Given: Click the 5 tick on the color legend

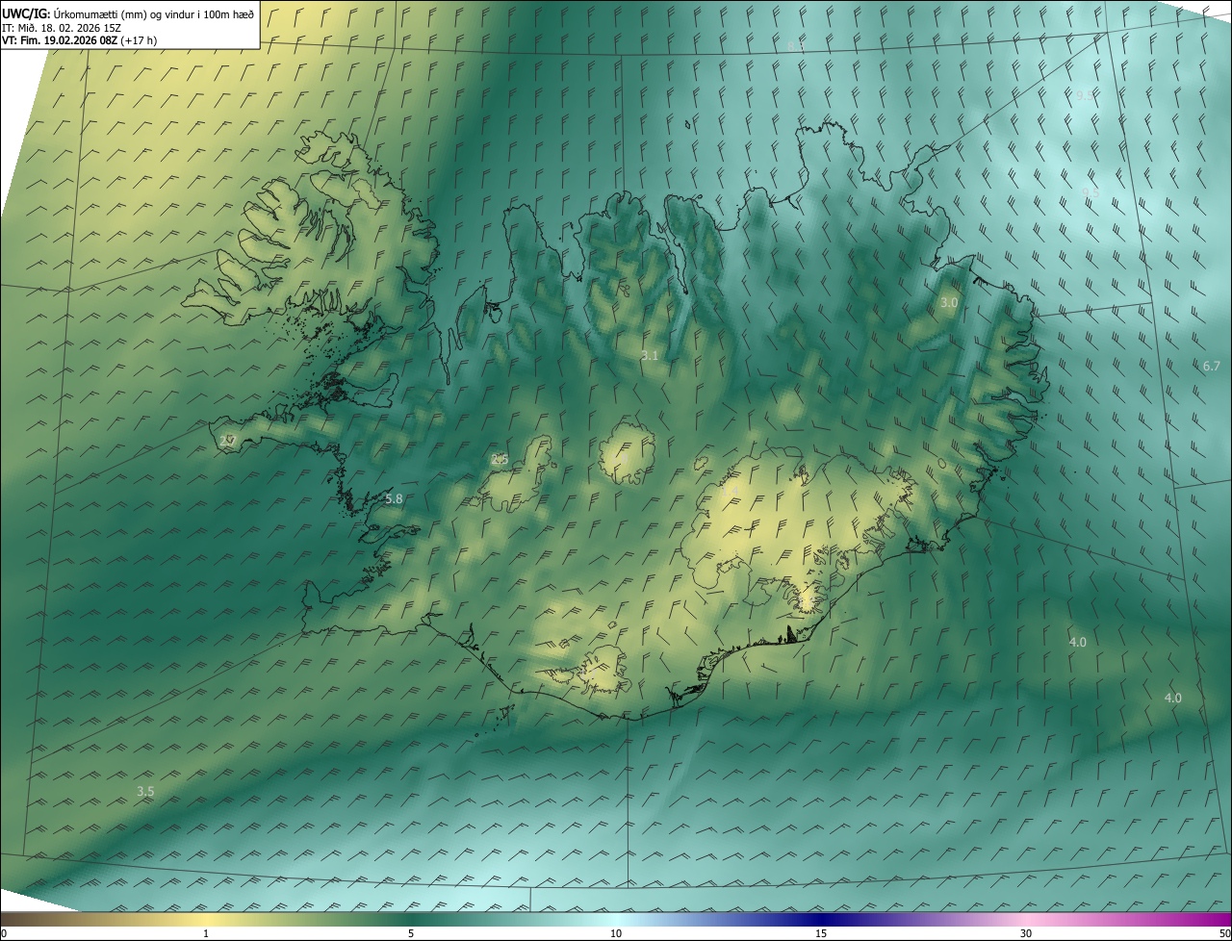Looking at the screenshot, I should (x=411, y=933).
